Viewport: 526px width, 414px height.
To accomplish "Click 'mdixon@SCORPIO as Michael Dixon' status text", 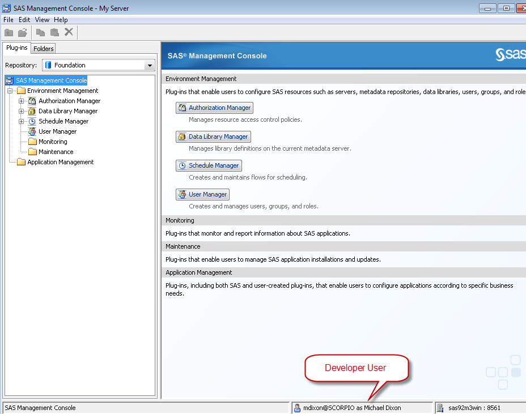I will 352,408.
